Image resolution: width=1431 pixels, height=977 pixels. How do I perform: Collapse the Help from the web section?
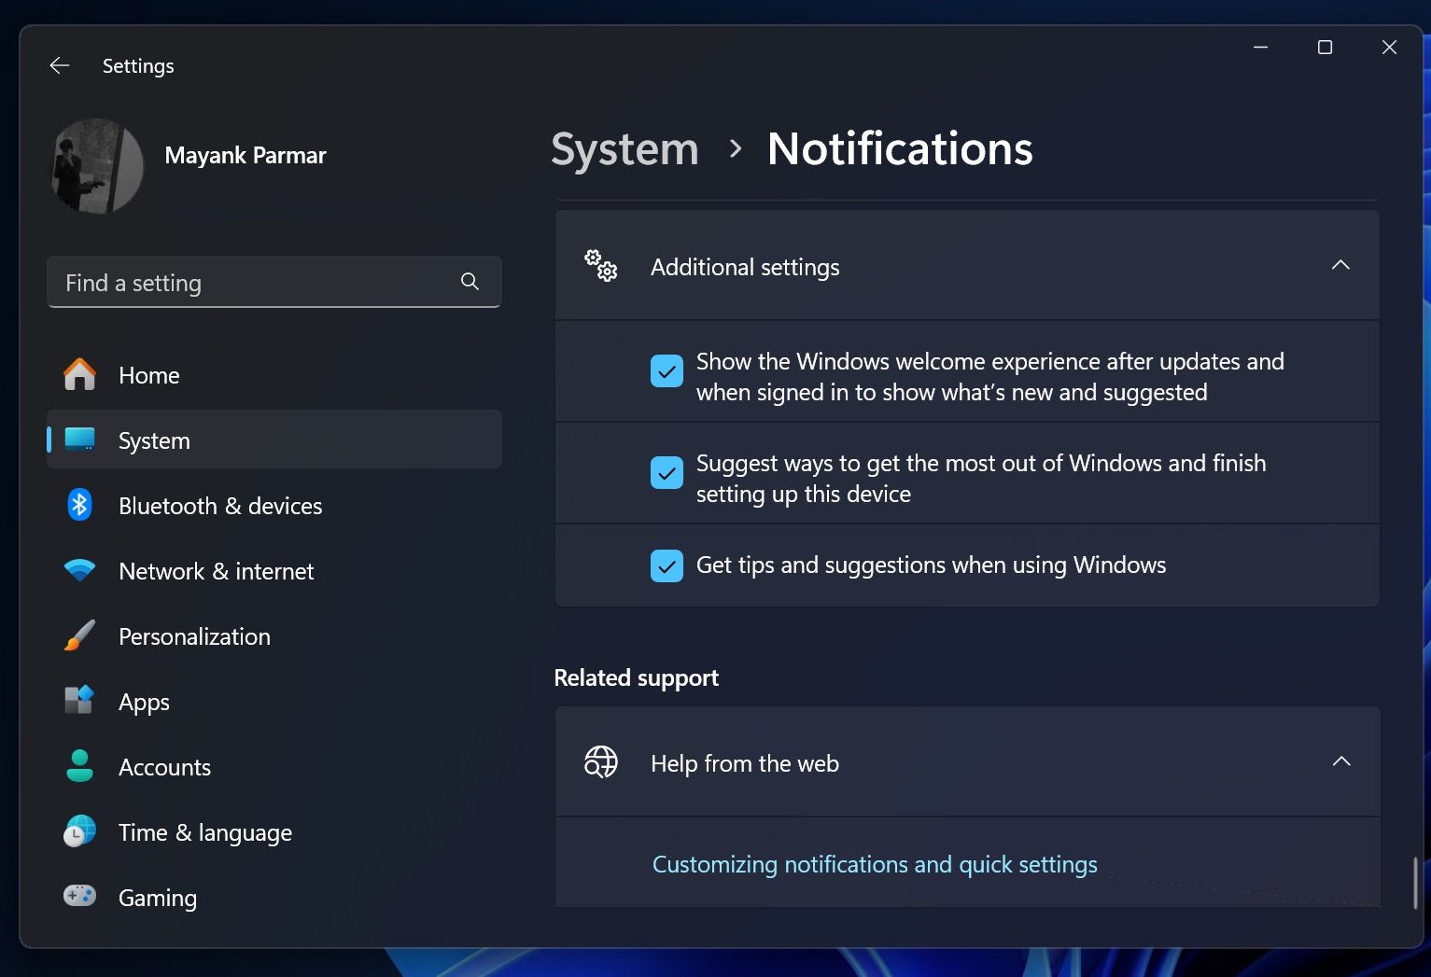(1341, 761)
